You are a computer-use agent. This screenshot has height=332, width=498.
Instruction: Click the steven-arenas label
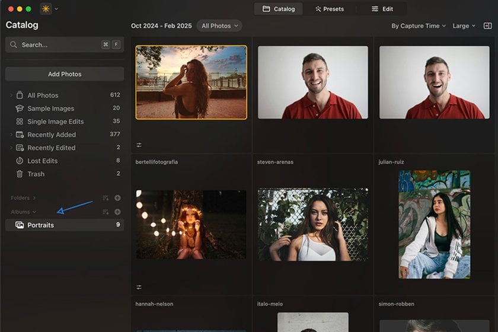point(275,162)
